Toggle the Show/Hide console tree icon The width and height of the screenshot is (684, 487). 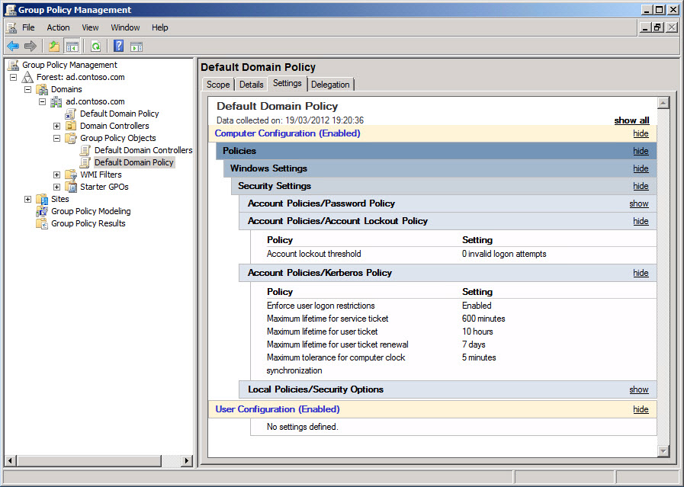72,46
